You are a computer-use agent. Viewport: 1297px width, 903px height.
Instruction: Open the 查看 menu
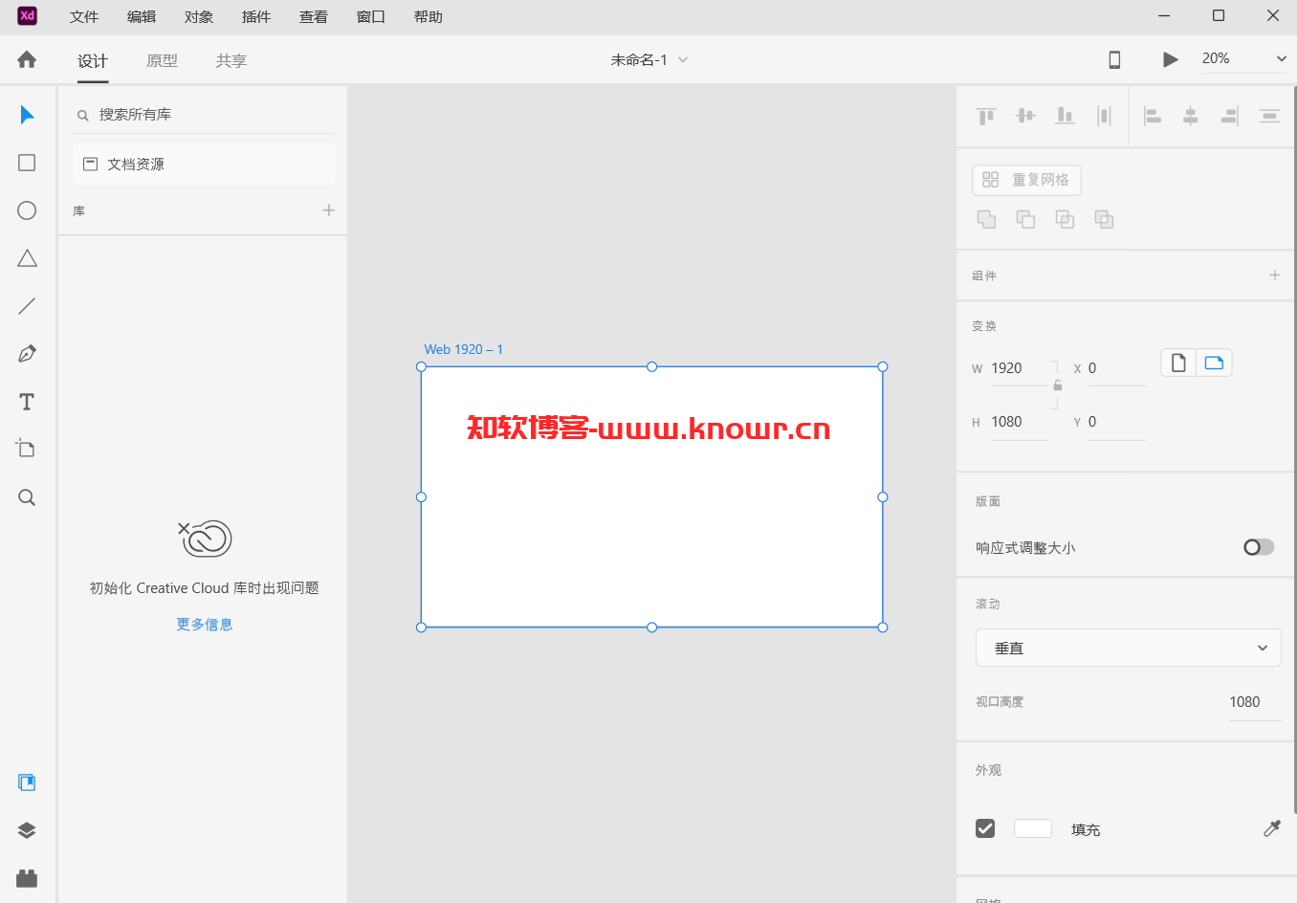[314, 16]
